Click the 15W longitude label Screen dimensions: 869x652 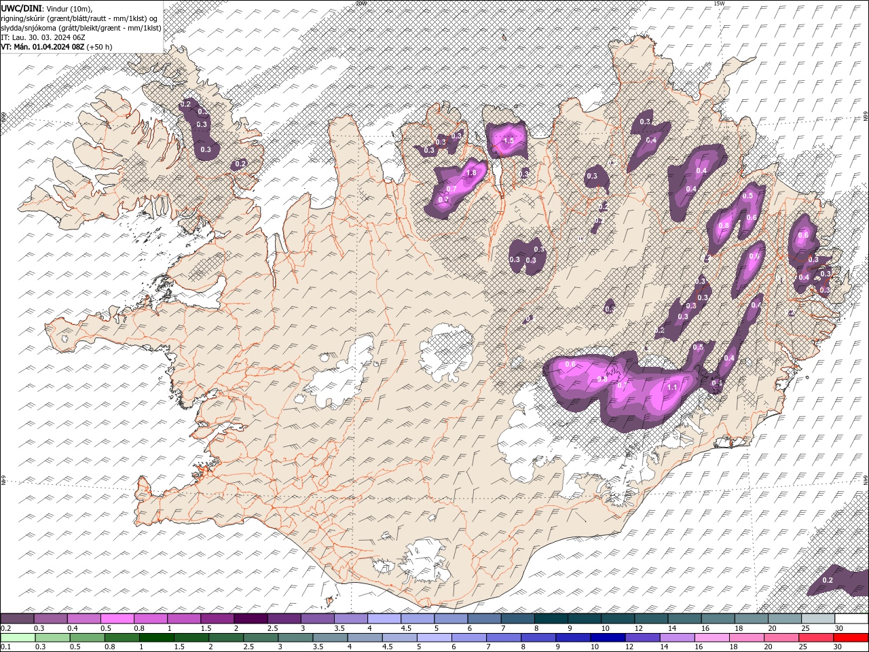coord(719,3)
